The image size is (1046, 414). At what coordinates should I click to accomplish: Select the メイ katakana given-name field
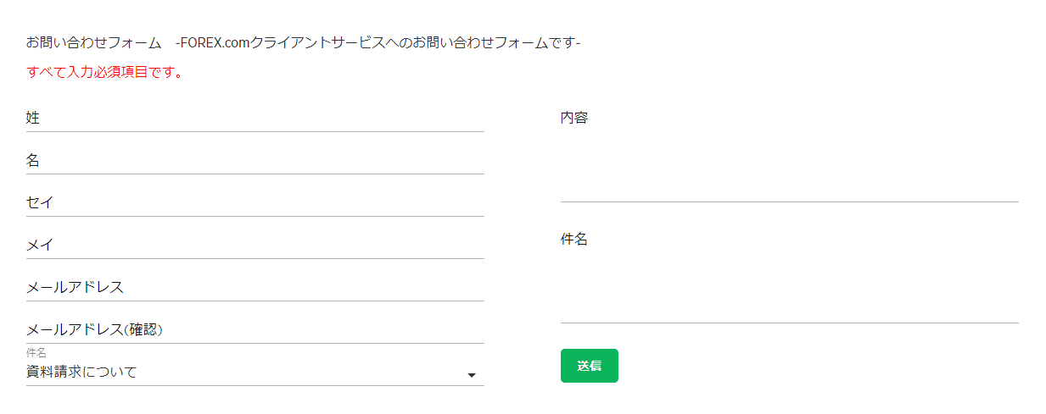click(255, 246)
